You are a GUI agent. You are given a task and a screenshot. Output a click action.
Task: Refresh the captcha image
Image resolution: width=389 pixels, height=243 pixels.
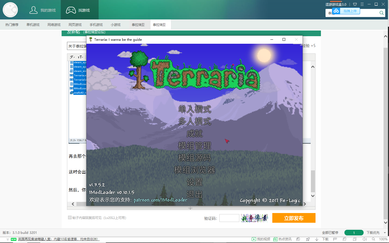pos(254,218)
